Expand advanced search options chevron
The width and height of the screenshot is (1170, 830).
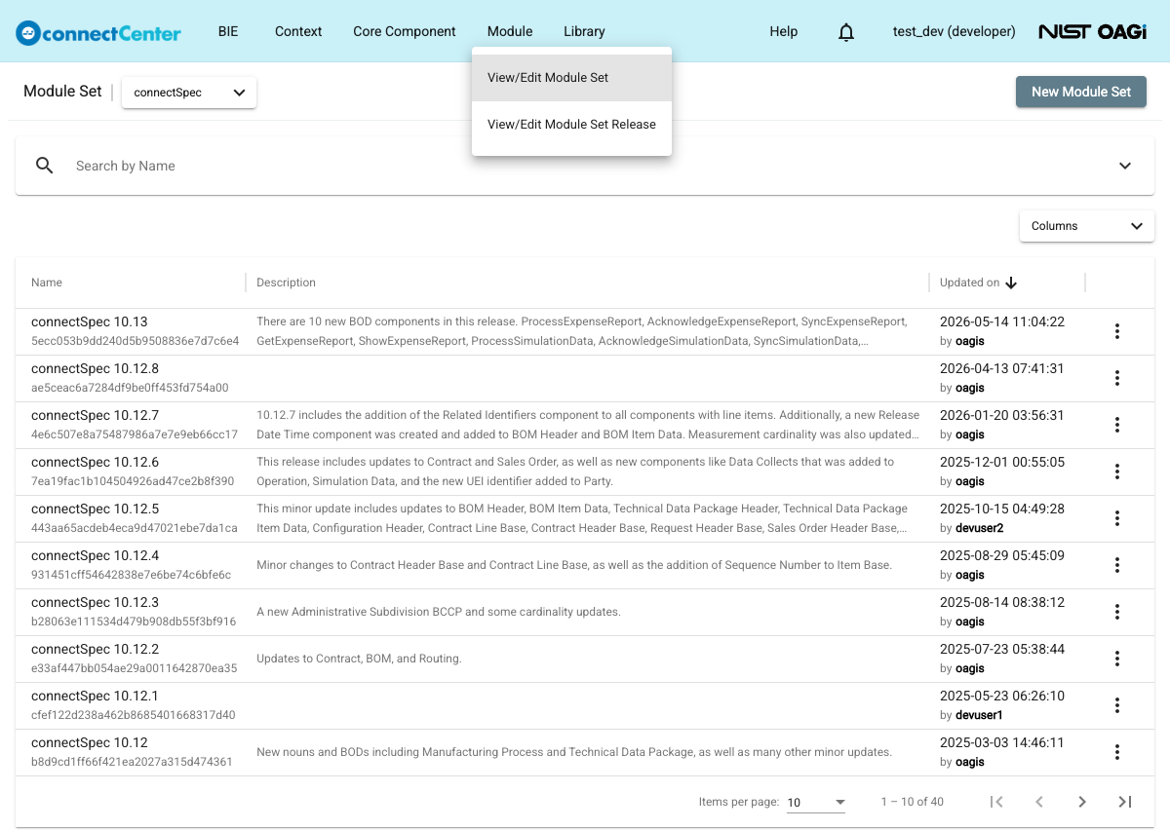(1125, 166)
